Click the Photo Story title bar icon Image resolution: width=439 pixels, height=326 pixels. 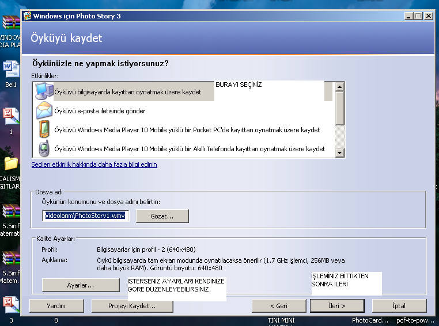pos(27,16)
